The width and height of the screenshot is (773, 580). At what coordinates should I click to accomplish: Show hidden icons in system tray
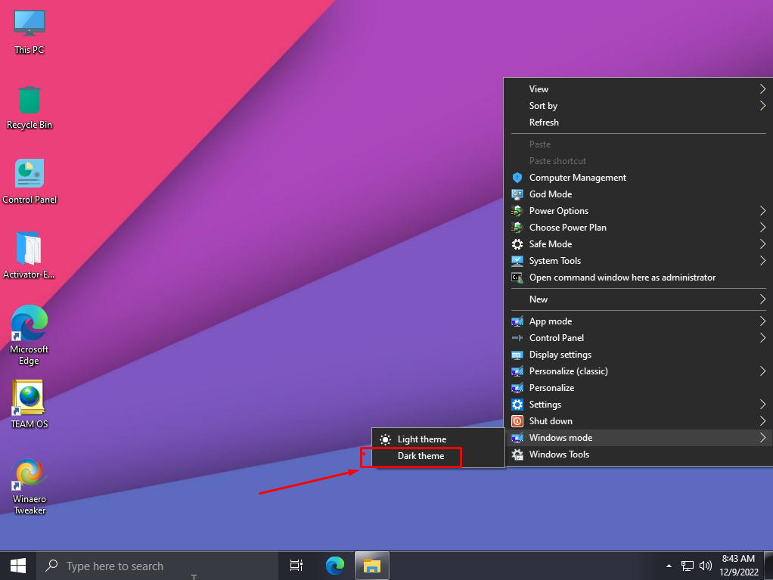[x=669, y=566]
